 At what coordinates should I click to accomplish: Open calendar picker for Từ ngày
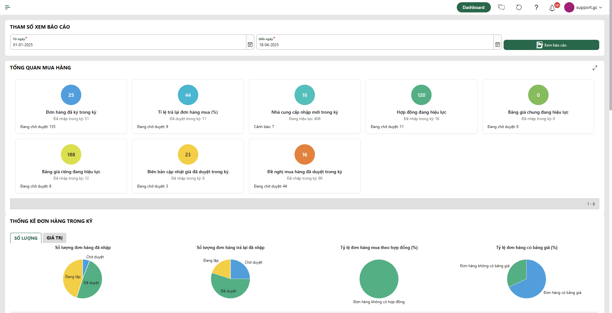point(250,45)
